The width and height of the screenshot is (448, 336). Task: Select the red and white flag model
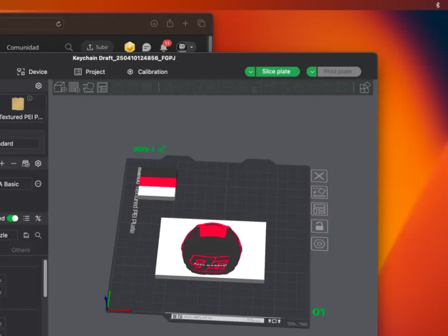coord(157,185)
